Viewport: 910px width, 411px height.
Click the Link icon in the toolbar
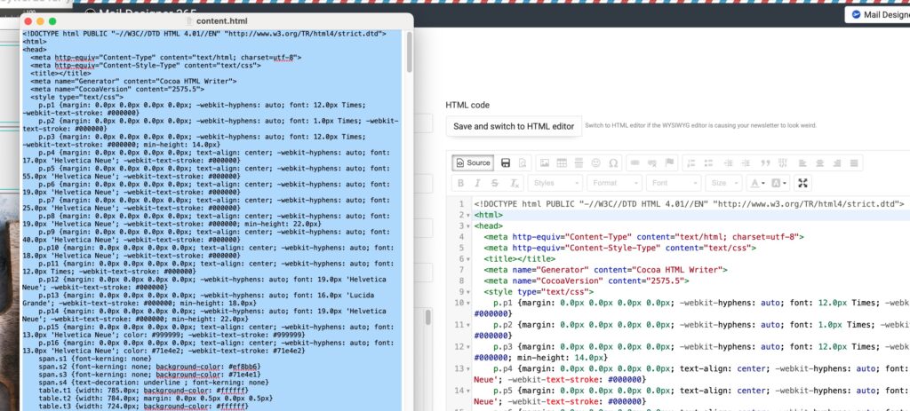point(635,163)
